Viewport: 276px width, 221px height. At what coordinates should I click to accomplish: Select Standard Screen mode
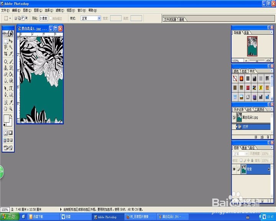(x=5, y=140)
